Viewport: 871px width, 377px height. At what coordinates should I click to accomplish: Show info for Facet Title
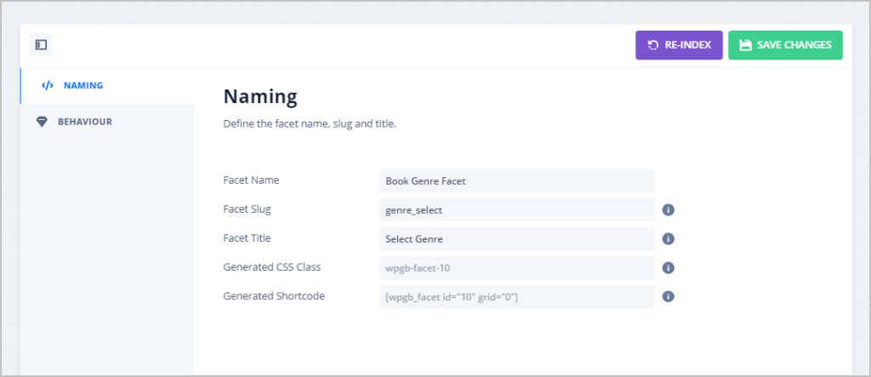pyautogui.click(x=669, y=238)
